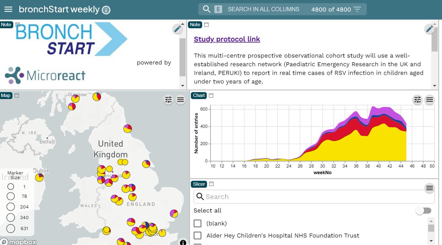Open the slicer panel hamburger menu
The image size is (442, 245).
point(429,188)
